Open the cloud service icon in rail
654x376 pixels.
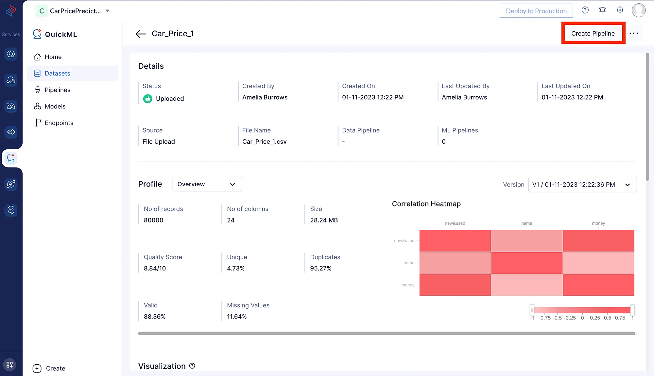[11, 80]
